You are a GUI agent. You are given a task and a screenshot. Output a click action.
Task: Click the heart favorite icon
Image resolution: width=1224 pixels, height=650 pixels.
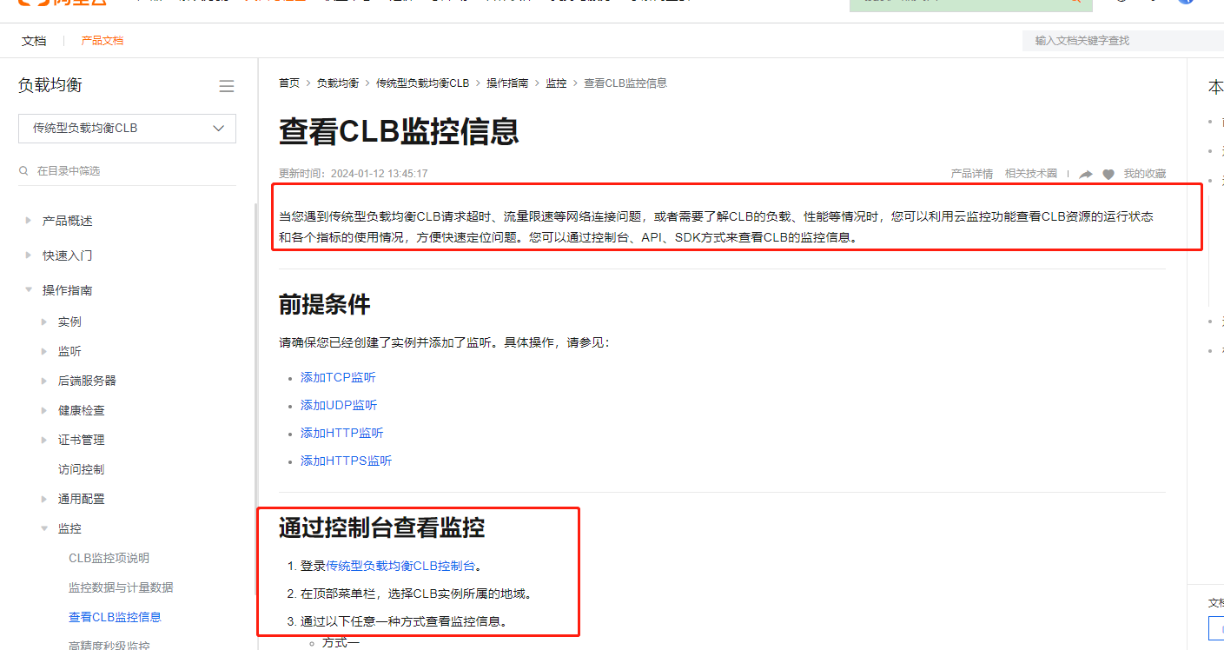[1108, 174]
